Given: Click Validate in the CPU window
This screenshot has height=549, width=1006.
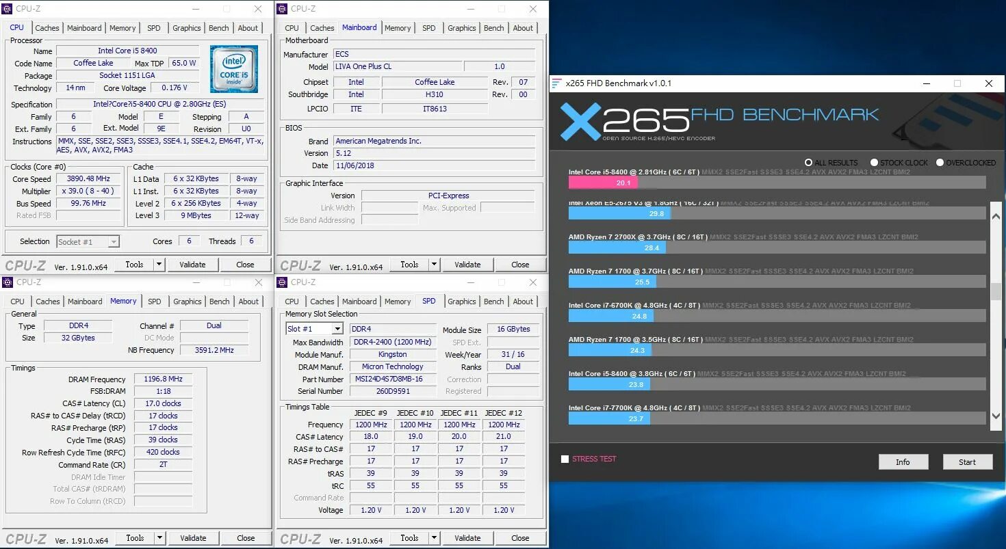Looking at the screenshot, I should (192, 265).
